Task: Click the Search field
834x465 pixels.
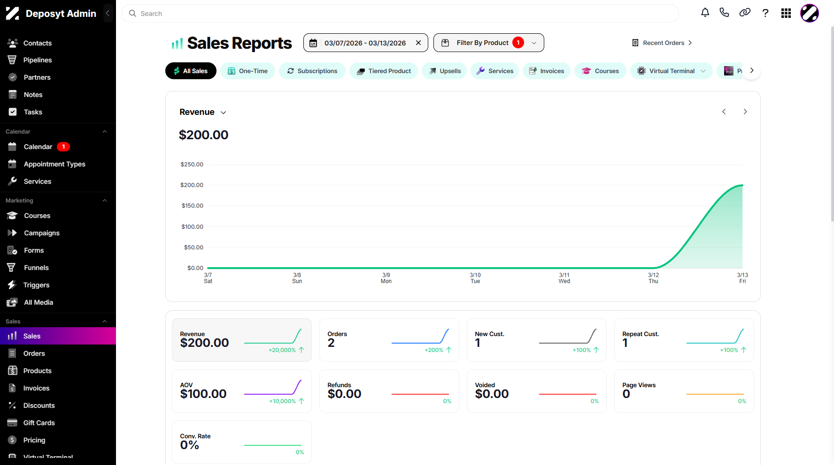Action: tap(400, 14)
